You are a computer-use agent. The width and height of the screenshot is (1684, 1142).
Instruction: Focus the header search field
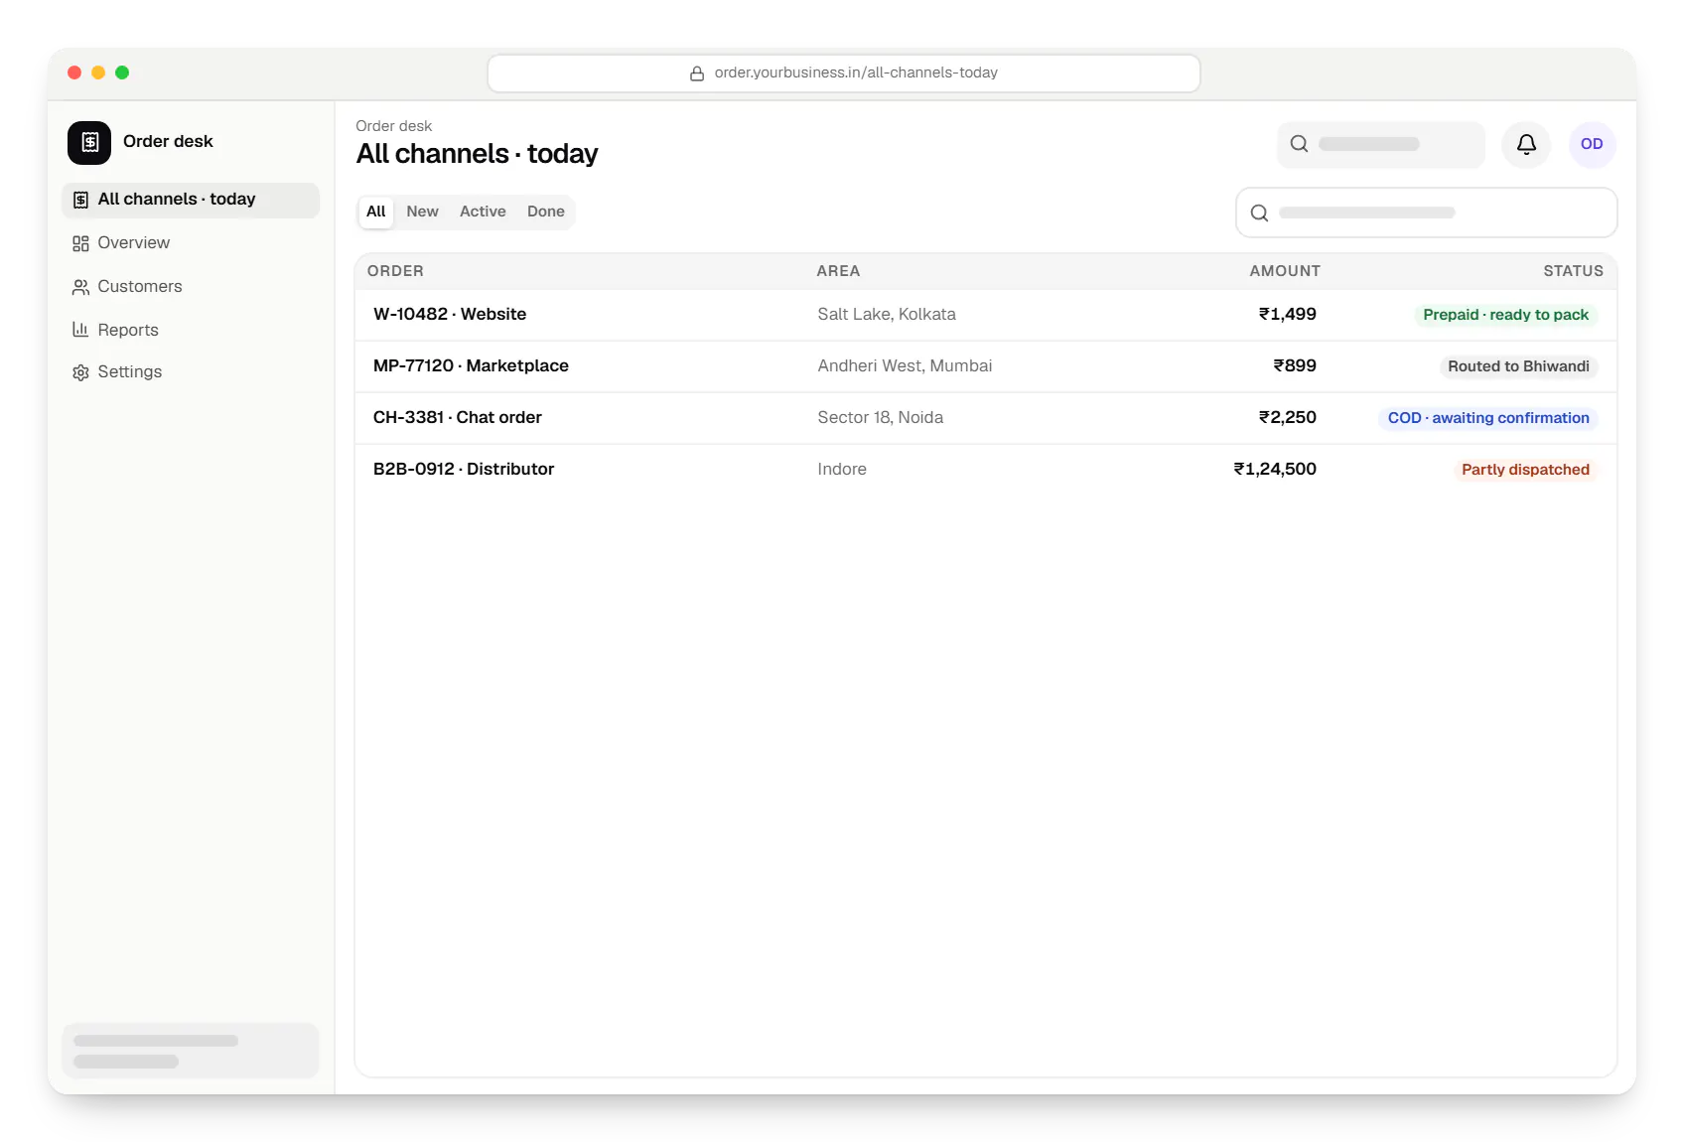pyautogui.click(x=1380, y=144)
